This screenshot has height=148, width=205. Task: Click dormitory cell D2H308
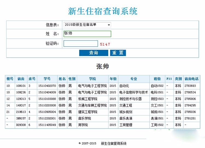pos(21,125)
